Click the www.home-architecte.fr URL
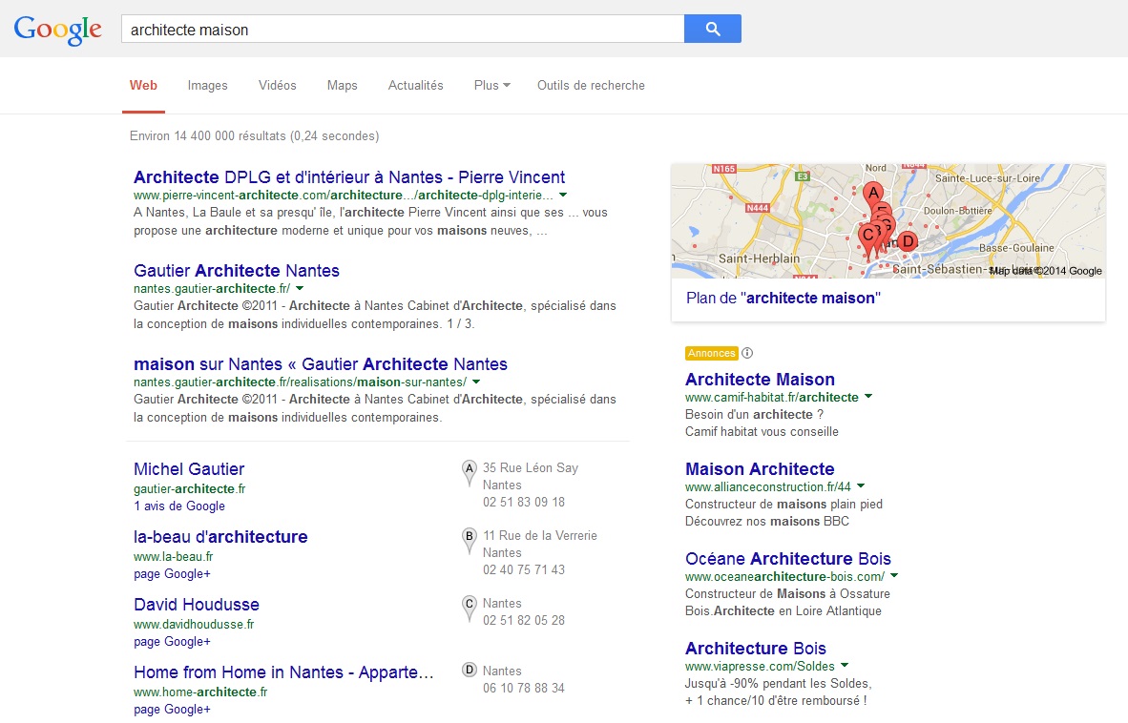Viewport: 1128px width, 723px height. point(200,692)
